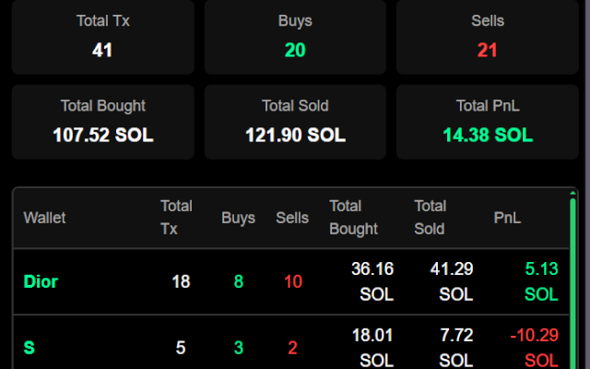Sort by Total Bought column header
The width and height of the screenshot is (590, 369).
(x=353, y=218)
